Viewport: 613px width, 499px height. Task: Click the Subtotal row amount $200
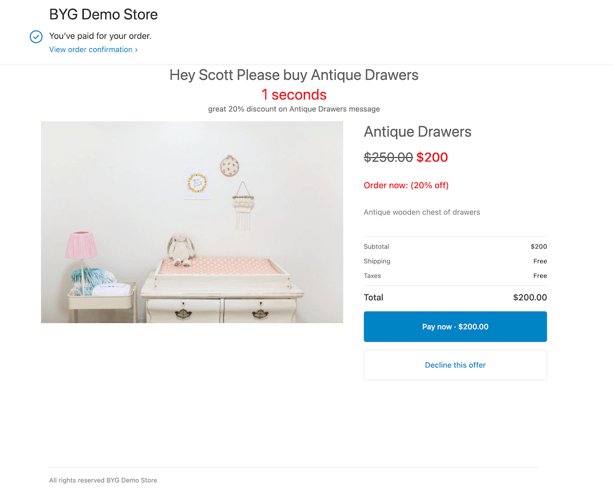pos(539,247)
